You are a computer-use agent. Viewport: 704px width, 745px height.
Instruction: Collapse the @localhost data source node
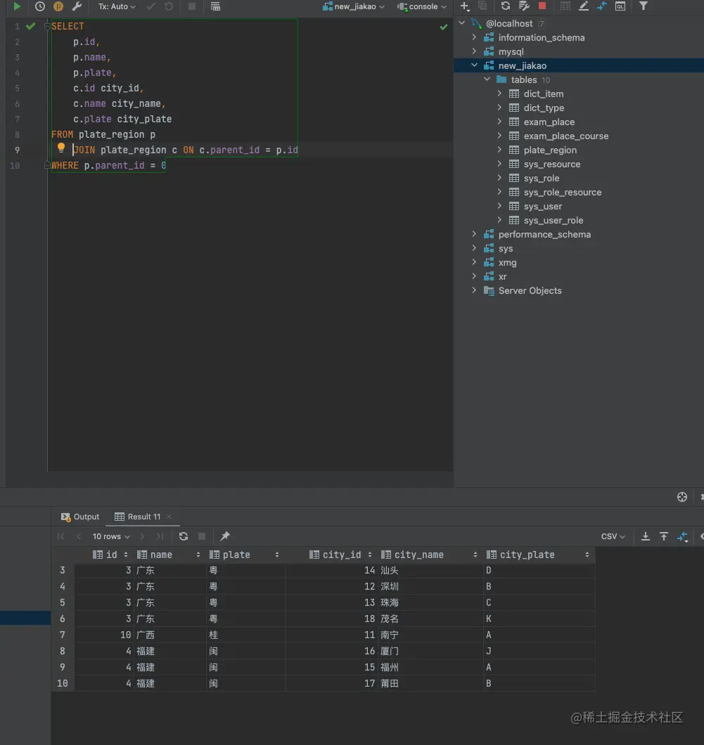pos(461,22)
